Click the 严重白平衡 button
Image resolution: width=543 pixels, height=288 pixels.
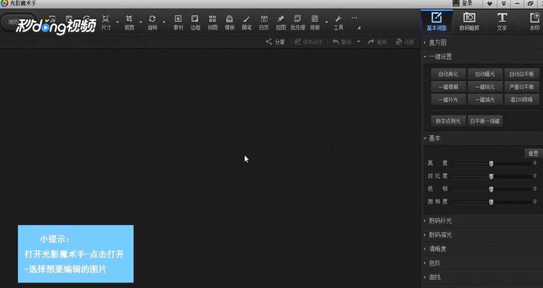[x=521, y=87]
